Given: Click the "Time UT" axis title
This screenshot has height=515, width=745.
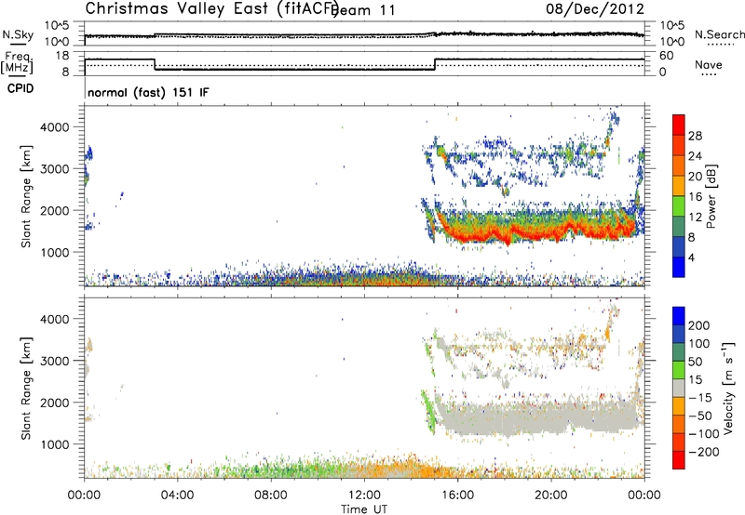Looking at the screenshot, I should (364, 509).
